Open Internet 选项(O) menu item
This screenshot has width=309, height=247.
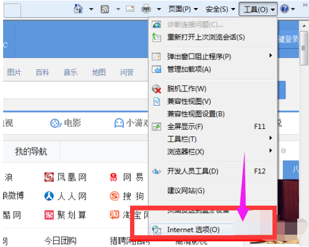212,230
